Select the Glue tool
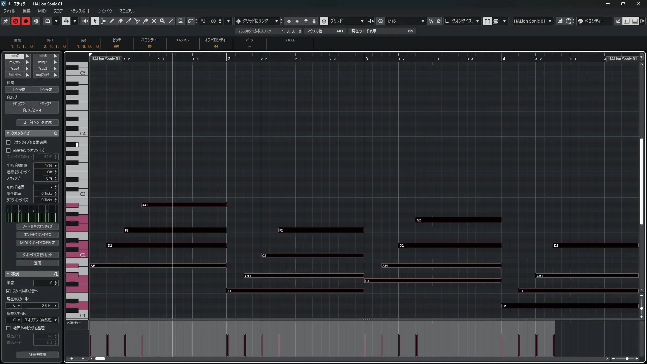 146,21
